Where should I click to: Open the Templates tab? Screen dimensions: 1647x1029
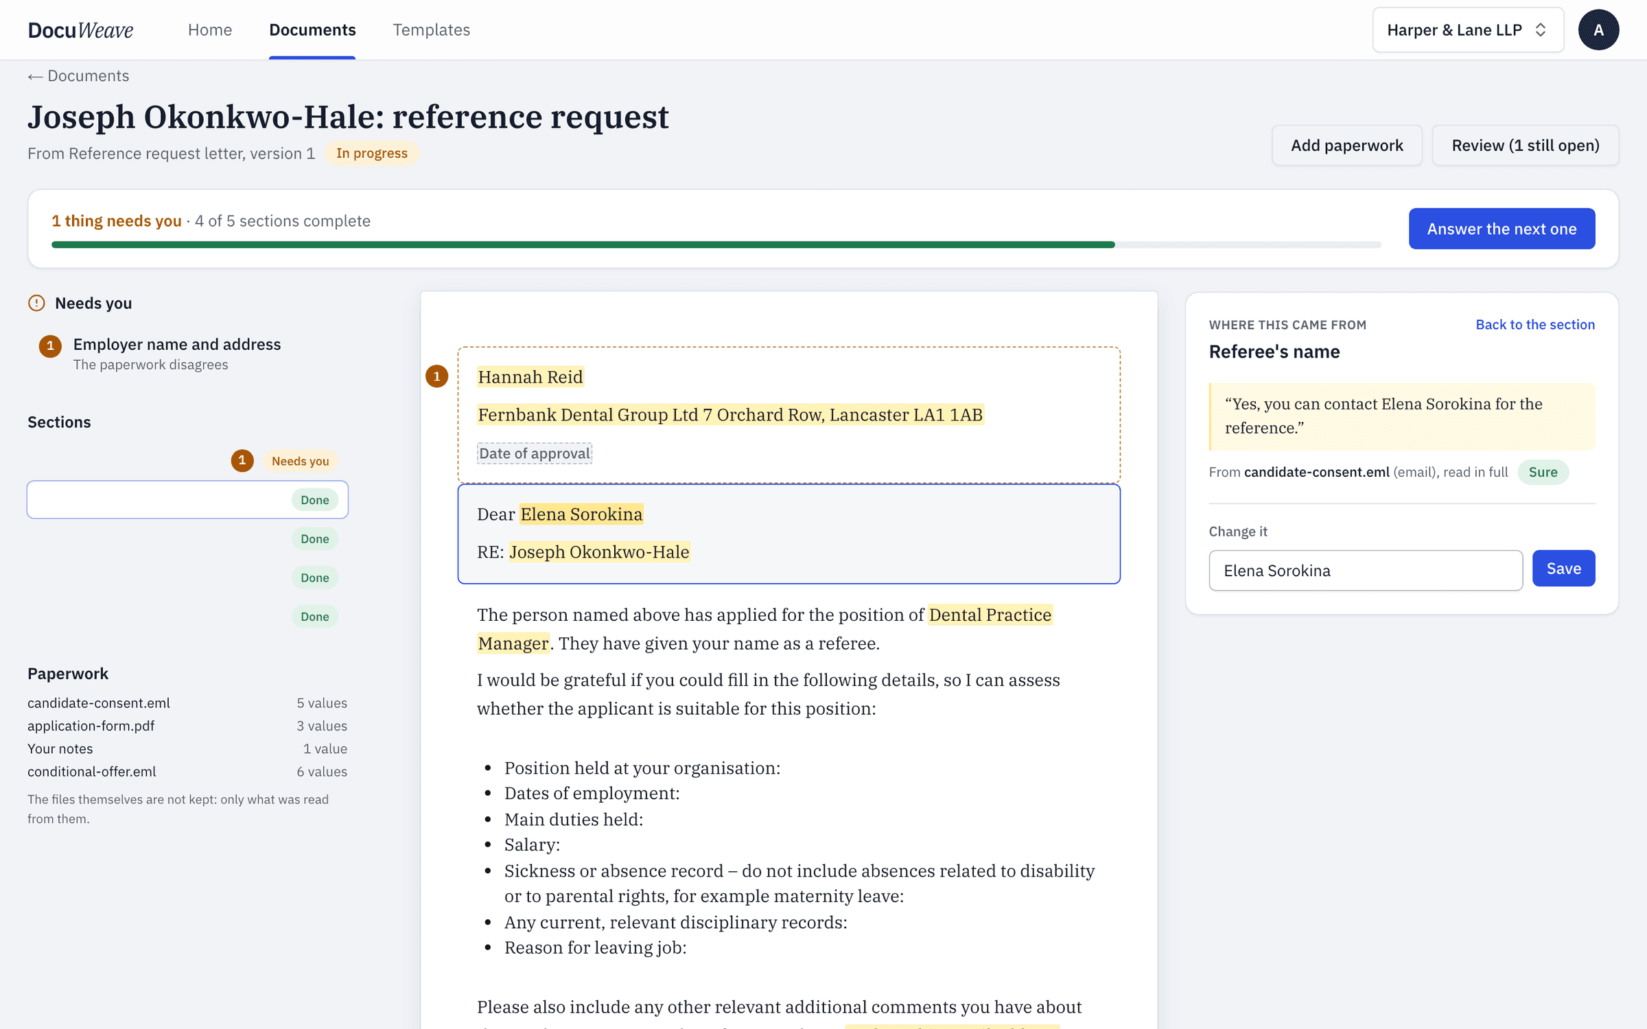pos(431,30)
